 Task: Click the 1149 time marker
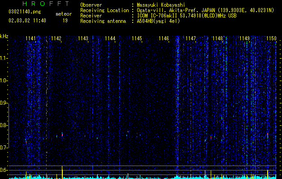point(245,38)
